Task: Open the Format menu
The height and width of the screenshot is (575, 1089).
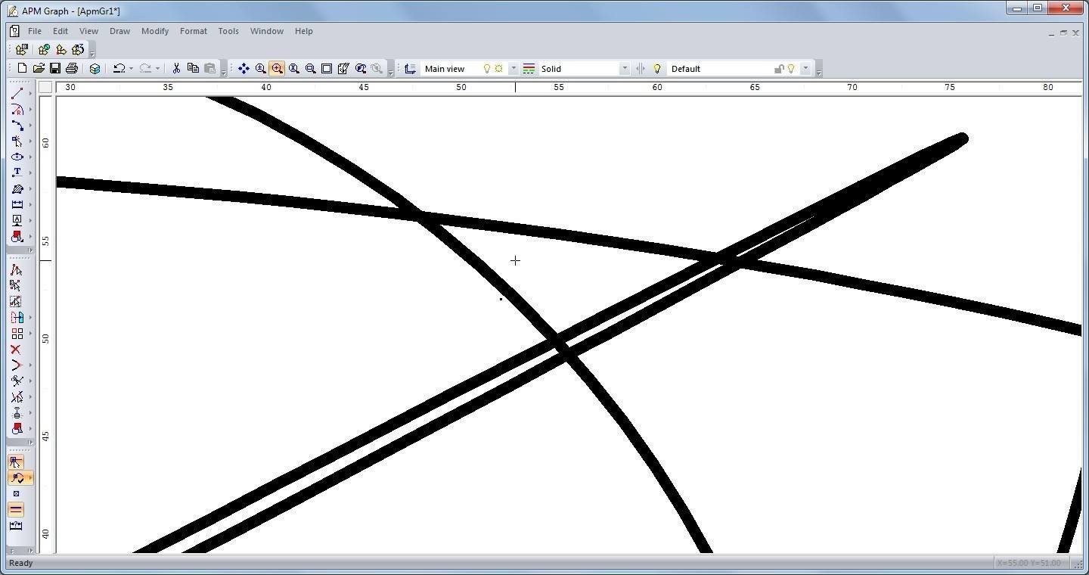Action: [194, 31]
